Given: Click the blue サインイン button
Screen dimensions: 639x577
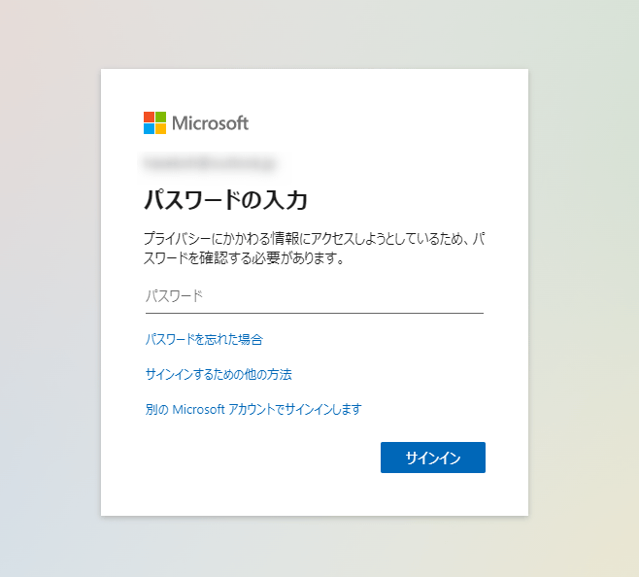Looking at the screenshot, I should (433, 458).
